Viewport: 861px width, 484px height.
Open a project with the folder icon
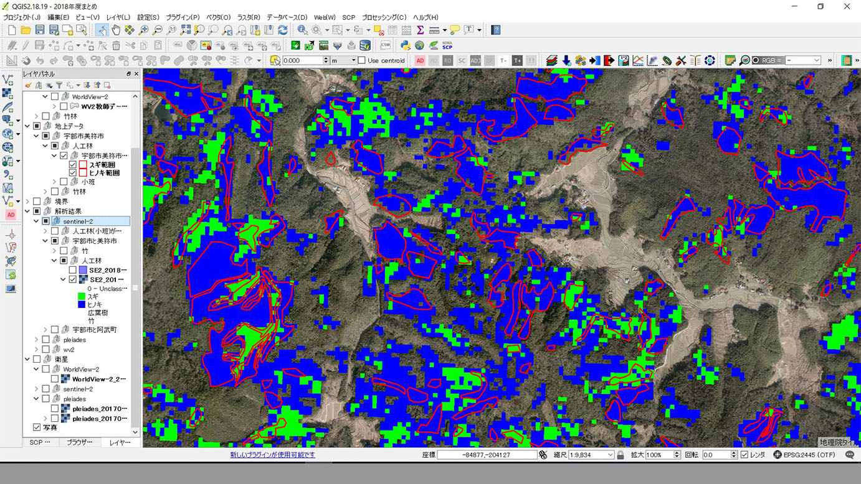tap(26, 30)
